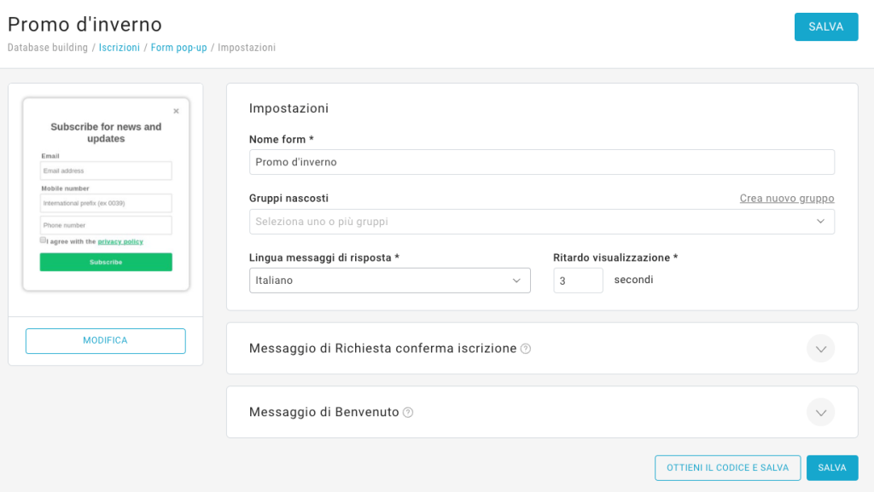Screen dimensions: 874x492
Task: Click the MODIFICA button
Action: [x=105, y=341]
